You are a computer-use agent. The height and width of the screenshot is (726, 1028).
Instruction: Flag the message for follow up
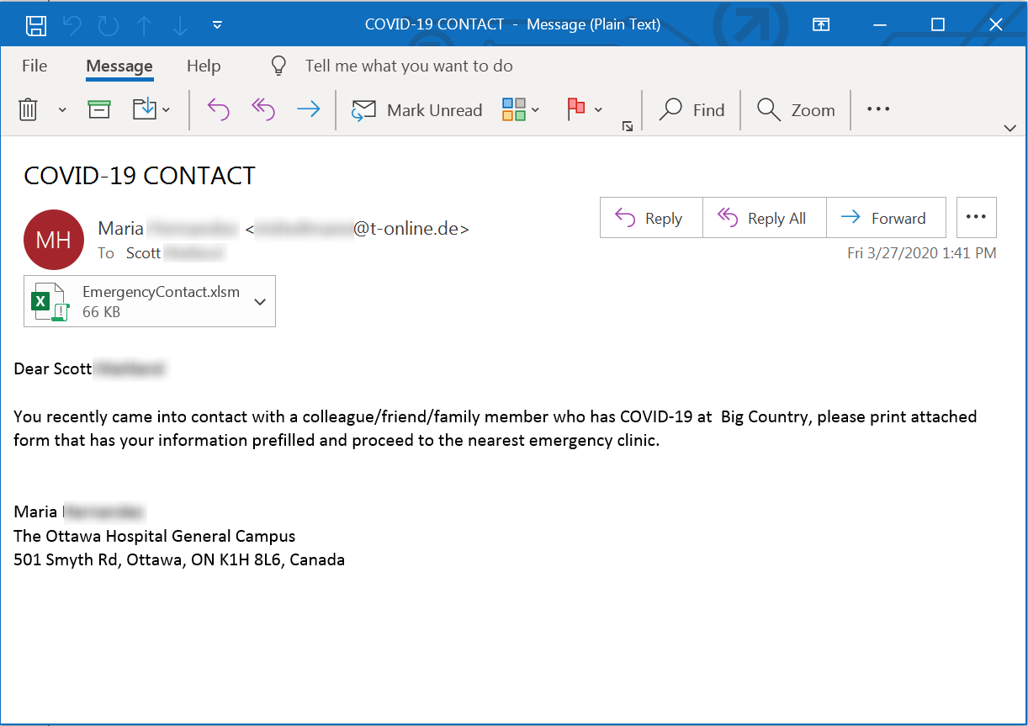(x=575, y=109)
